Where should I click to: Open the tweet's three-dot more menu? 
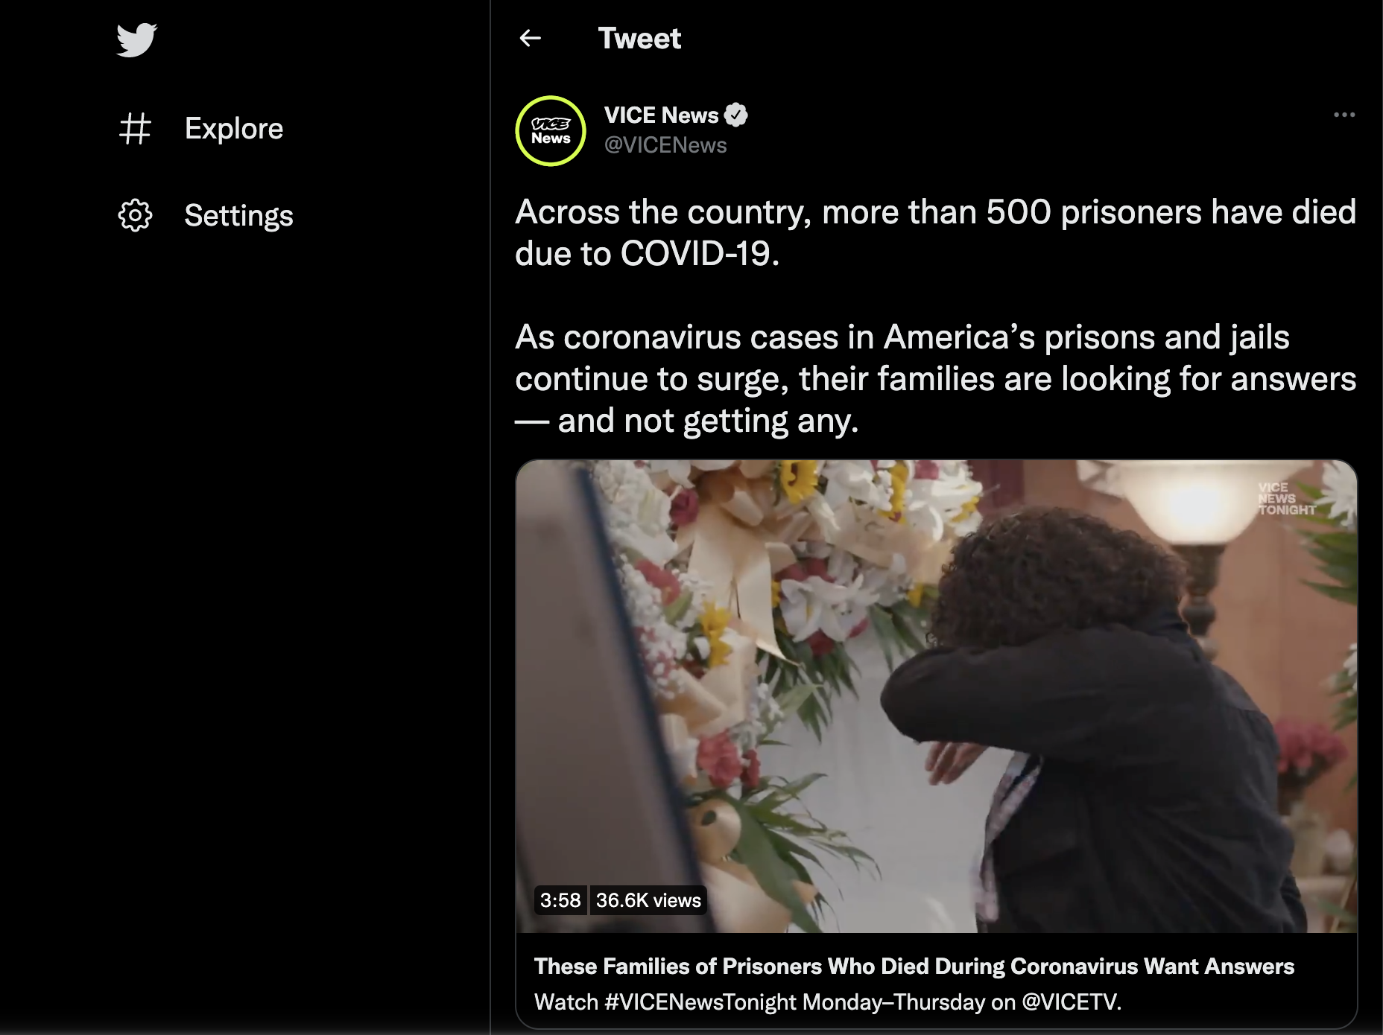1344,115
